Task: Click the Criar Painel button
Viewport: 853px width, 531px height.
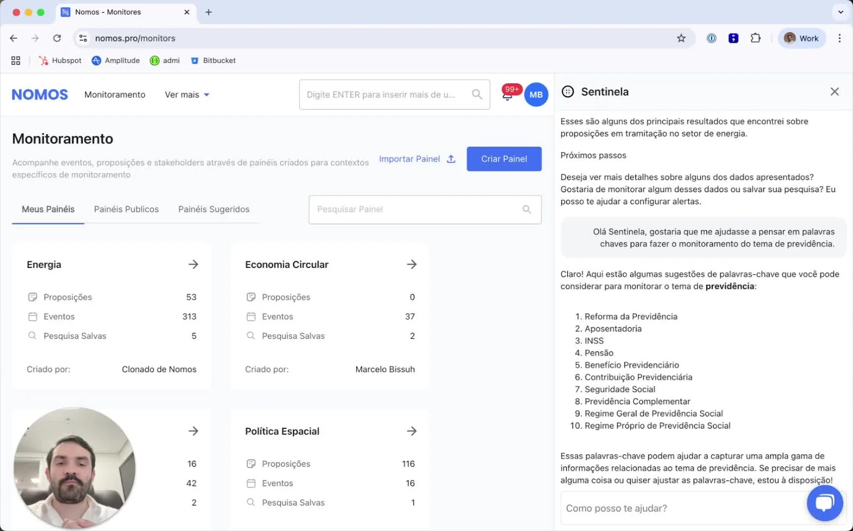Action: tap(504, 159)
